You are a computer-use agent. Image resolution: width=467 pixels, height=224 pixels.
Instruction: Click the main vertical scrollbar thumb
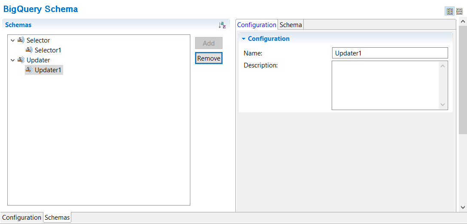tap(463, 80)
